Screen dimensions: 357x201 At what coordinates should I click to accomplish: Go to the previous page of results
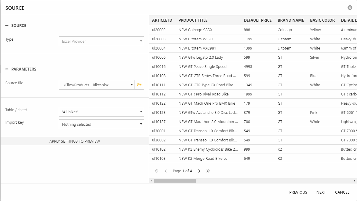(x=165, y=171)
